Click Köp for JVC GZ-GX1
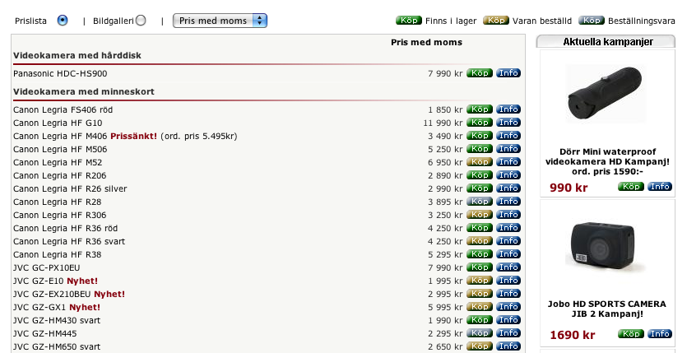The image size is (687, 353). click(x=480, y=306)
